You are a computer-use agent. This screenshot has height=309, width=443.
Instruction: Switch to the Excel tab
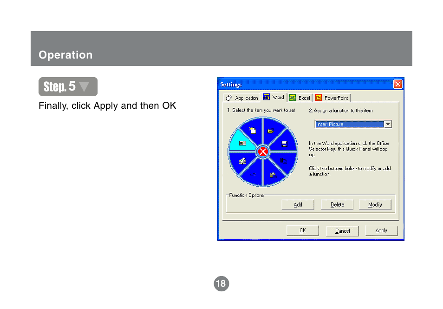pos(300,98)
